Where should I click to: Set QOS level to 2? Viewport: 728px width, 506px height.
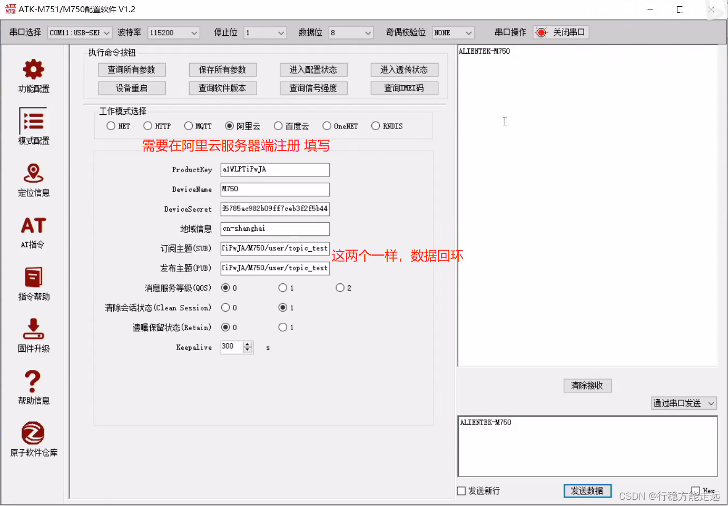(x=340, y=287)
